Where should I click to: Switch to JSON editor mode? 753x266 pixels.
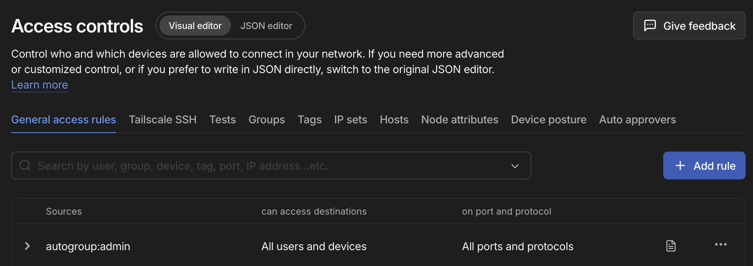tap(266, 26)
